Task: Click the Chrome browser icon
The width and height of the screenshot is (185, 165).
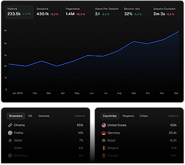Action: 10,125
